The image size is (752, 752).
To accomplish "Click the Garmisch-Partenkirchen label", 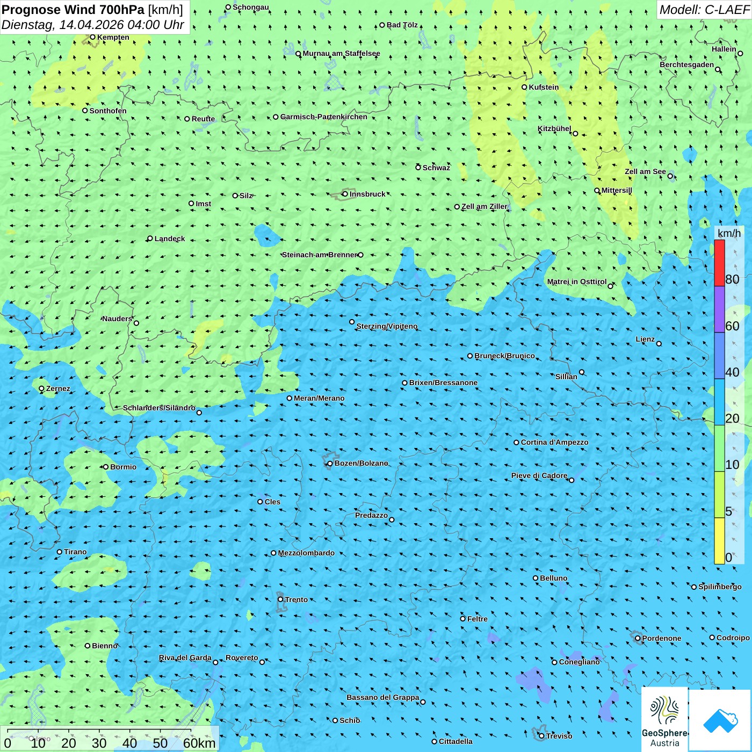I will [324, 117].
